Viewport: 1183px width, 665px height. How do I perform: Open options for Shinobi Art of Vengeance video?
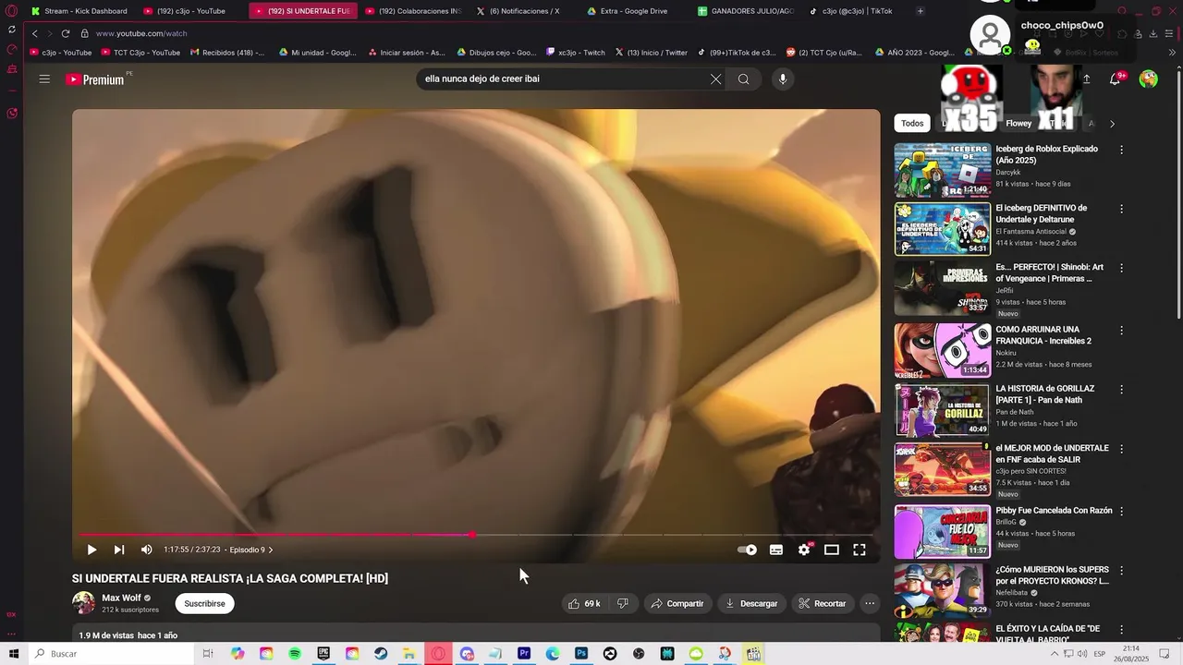(1122, 268)
